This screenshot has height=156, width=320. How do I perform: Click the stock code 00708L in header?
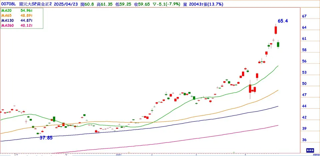[x=9, y=4]
